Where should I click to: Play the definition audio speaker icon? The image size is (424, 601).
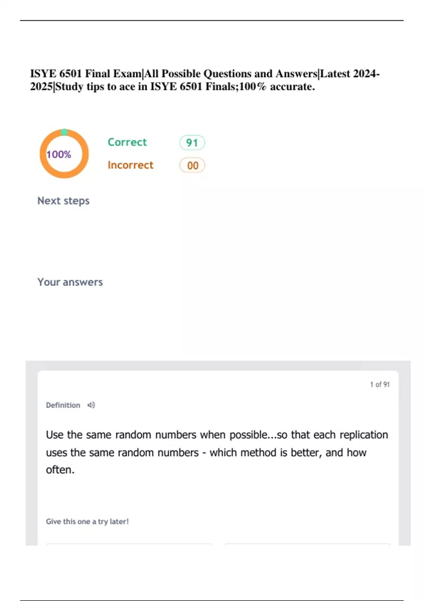pyautogui.click(x=91, y=405)
